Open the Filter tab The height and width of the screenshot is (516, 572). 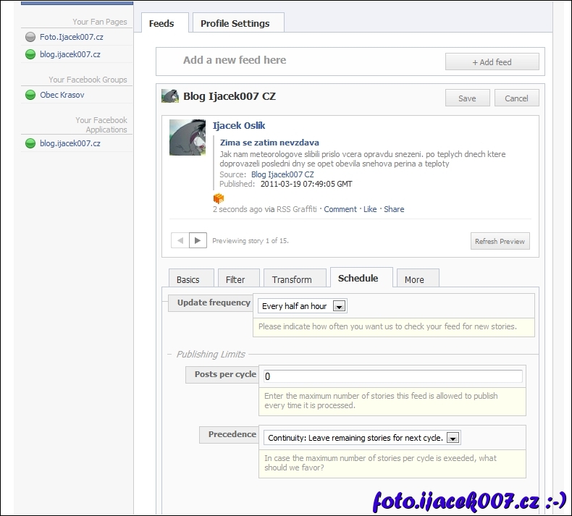point(235,279)
